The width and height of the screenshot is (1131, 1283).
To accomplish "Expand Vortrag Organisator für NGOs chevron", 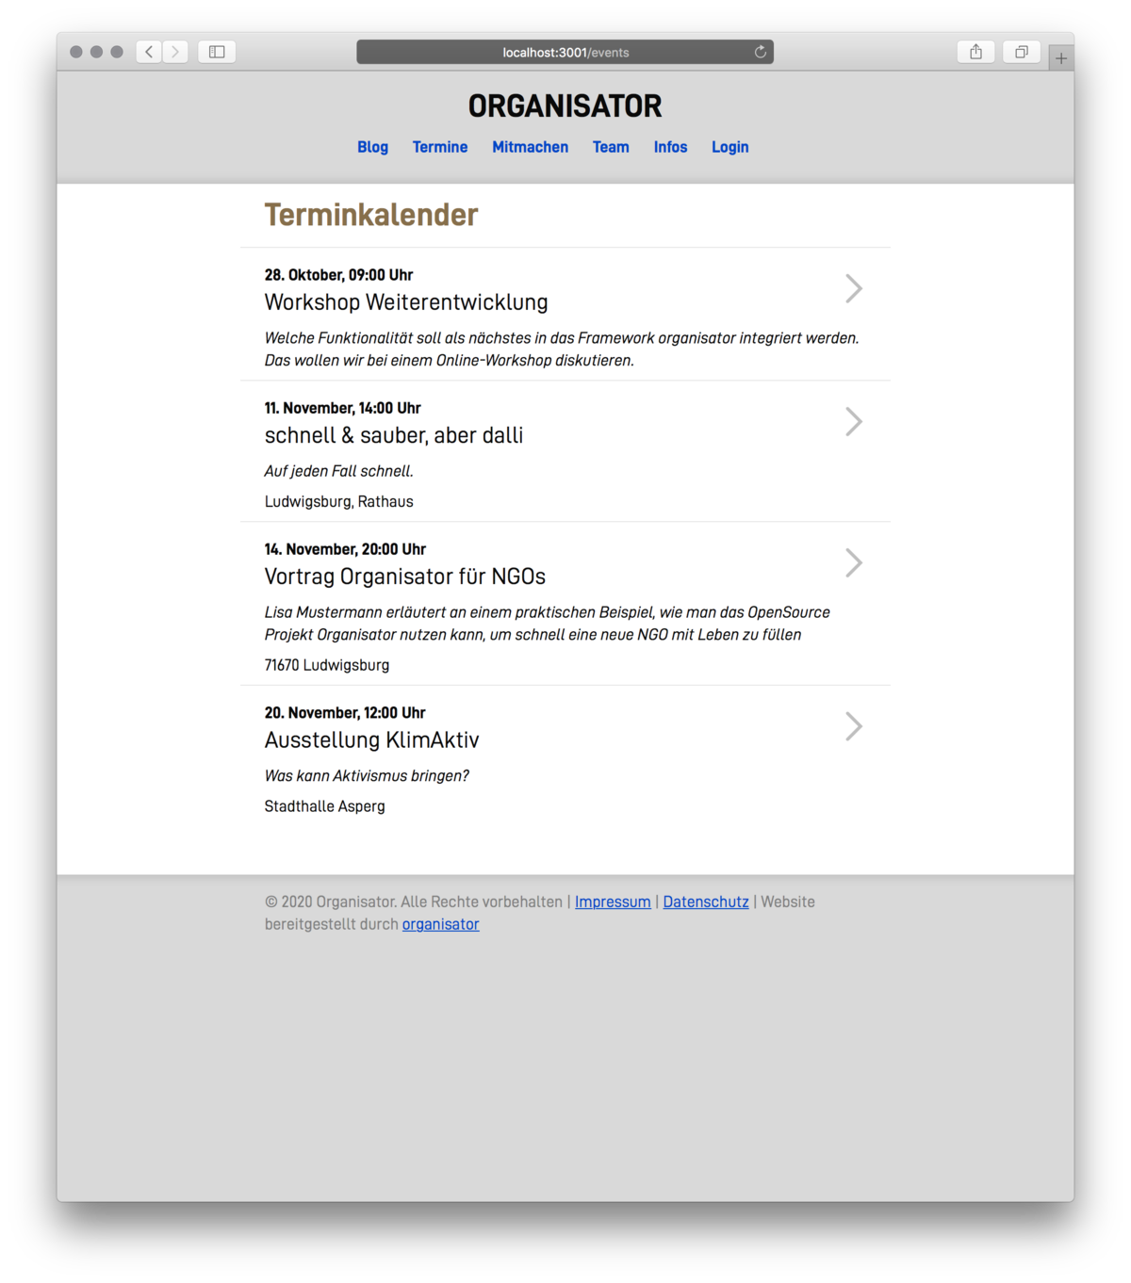I will pyautogui.click(x=853, y=563).
